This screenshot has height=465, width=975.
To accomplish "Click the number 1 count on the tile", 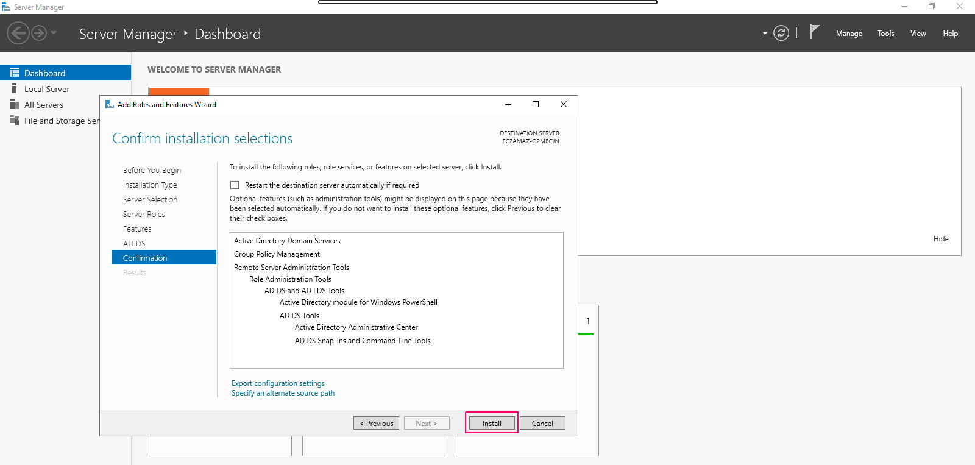I will pos(588,321).
